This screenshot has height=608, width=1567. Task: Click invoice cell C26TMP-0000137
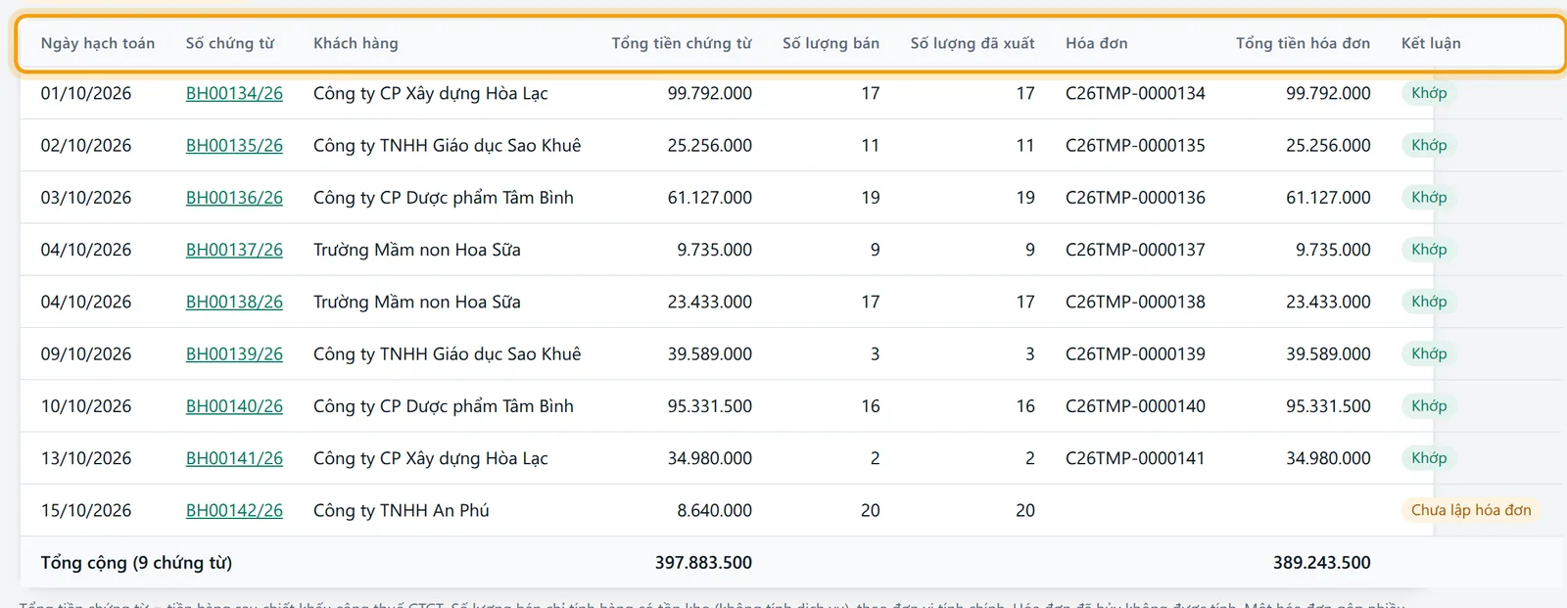(1135, 250)
